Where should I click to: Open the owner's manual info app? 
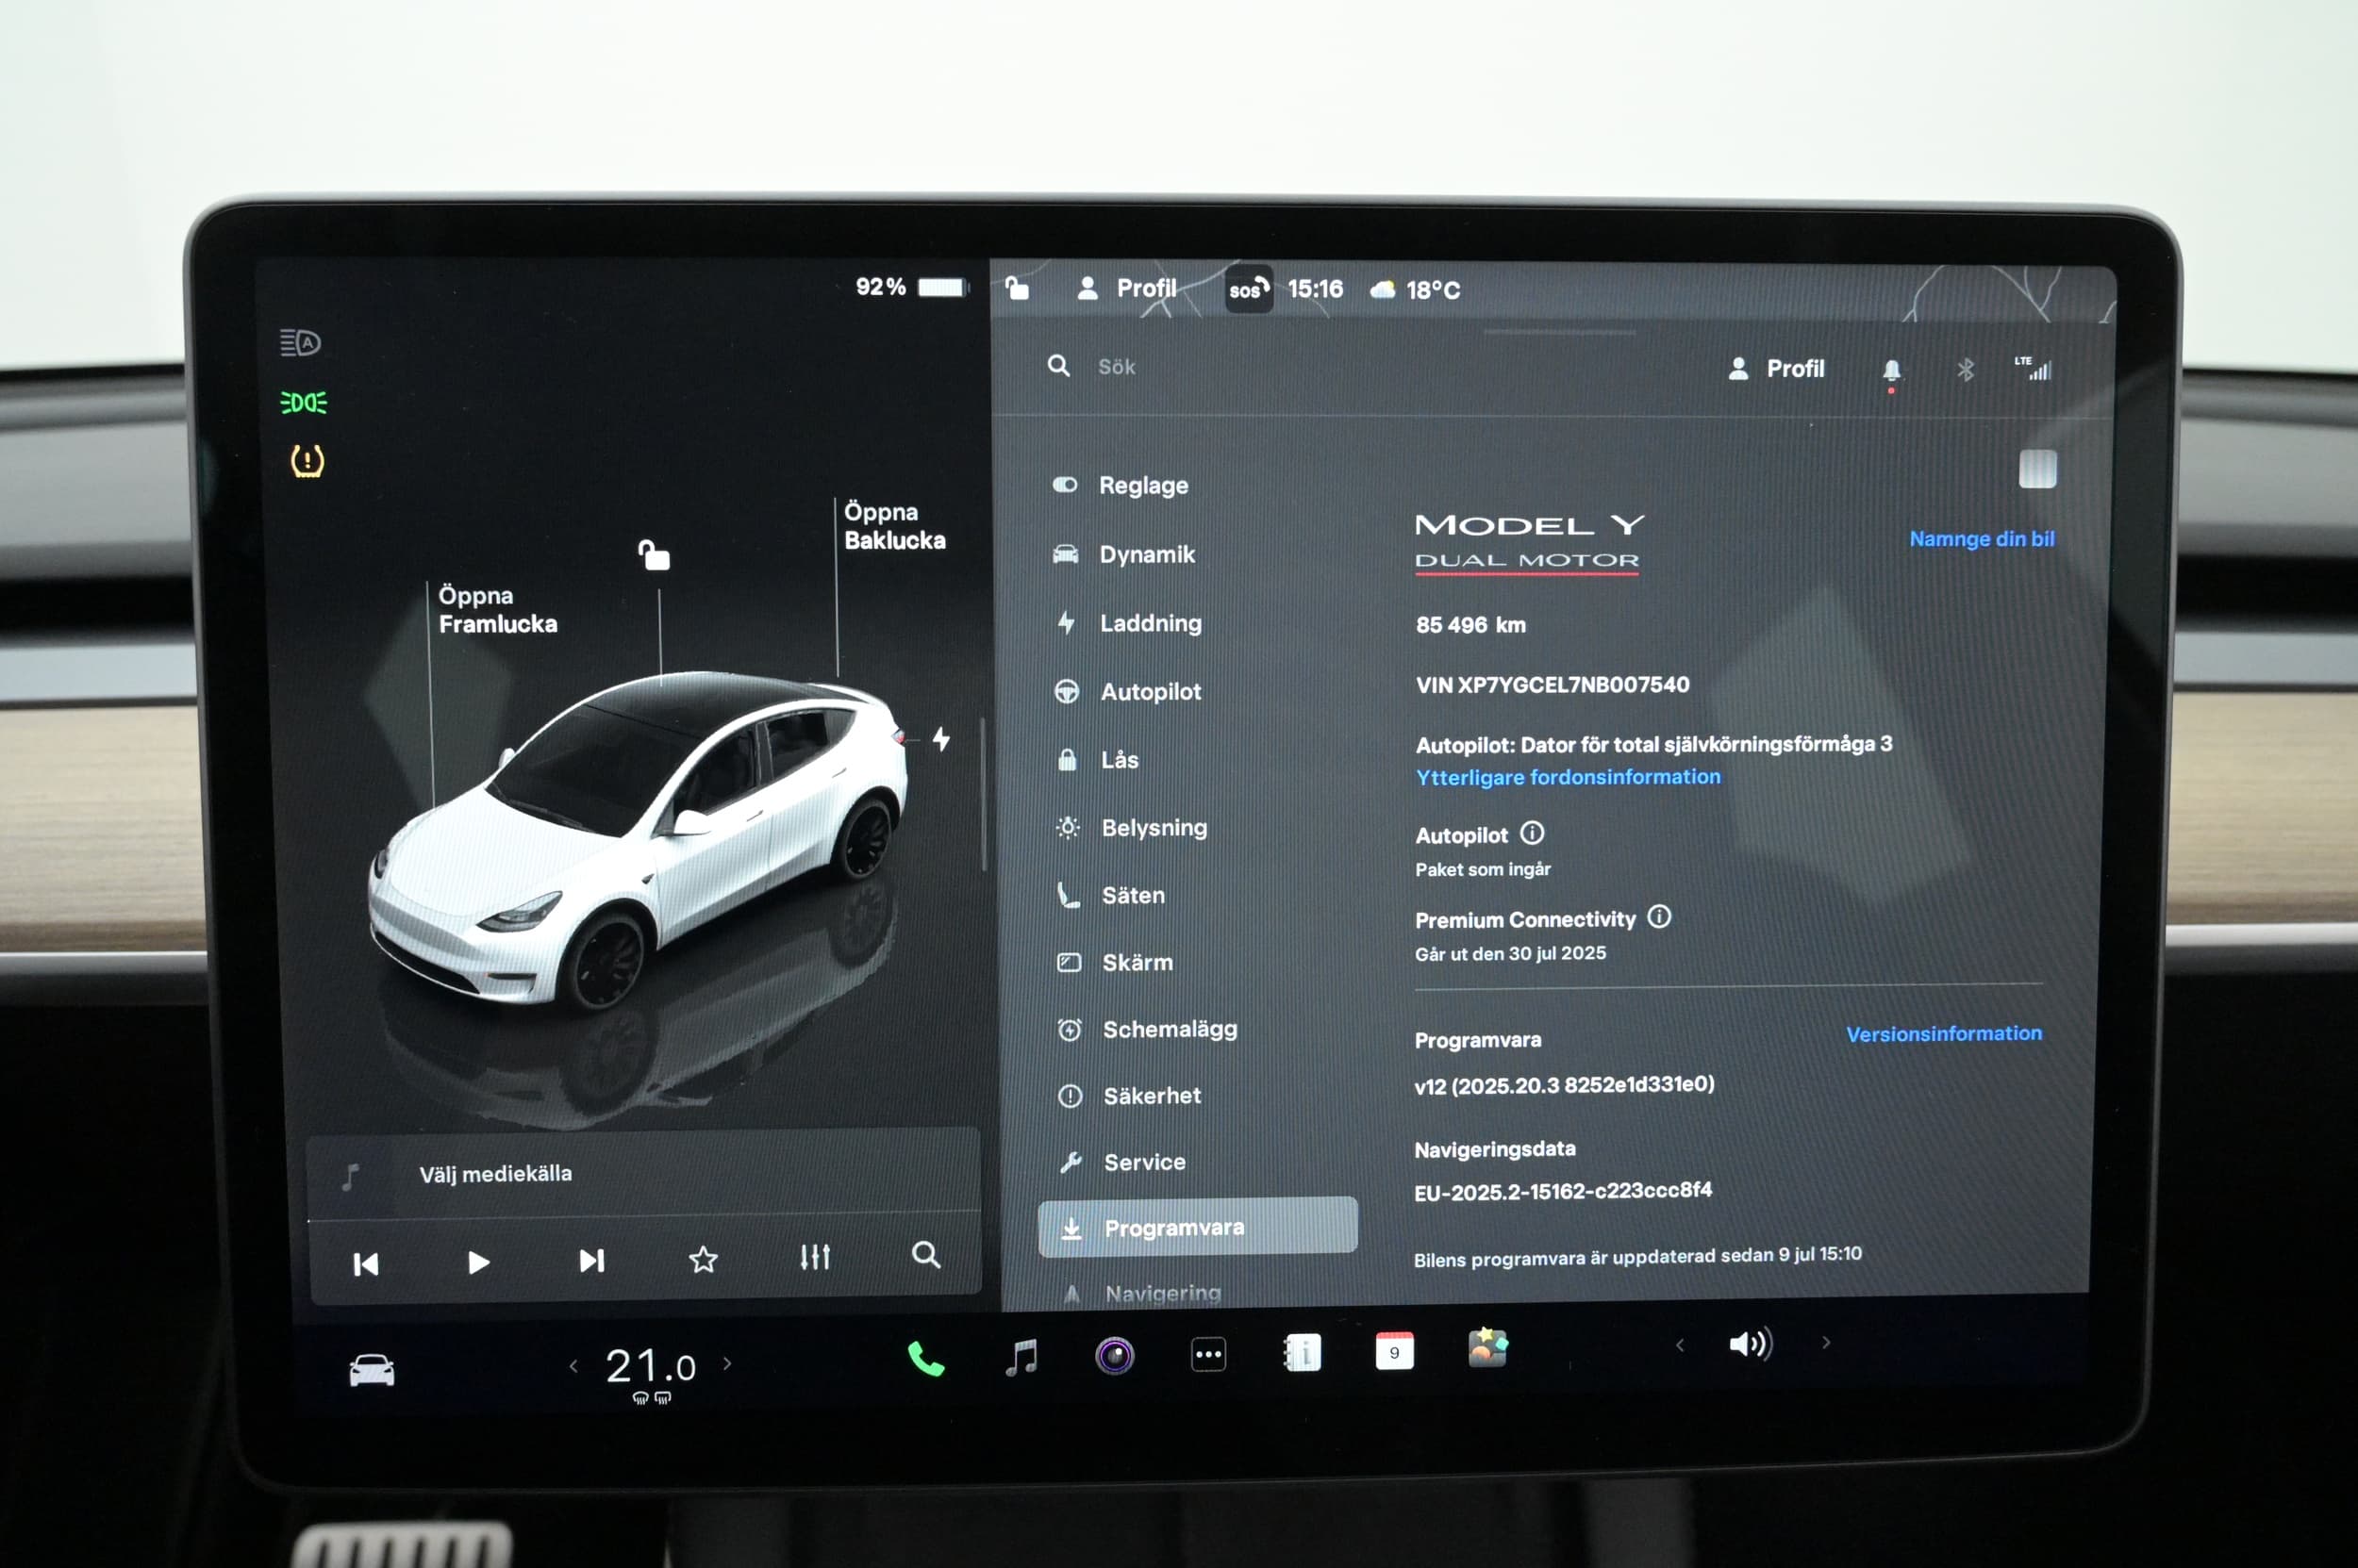[x=1303, y=1353]
